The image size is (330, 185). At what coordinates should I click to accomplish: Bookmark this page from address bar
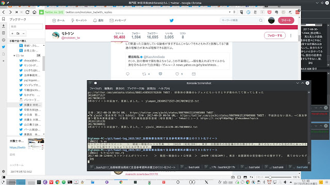tap(234, 12)
